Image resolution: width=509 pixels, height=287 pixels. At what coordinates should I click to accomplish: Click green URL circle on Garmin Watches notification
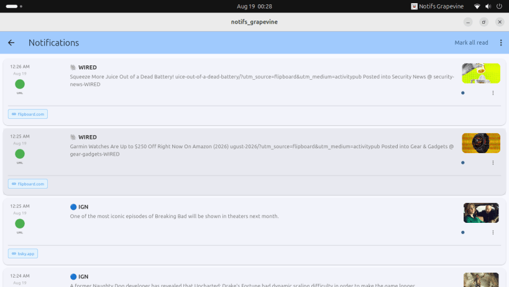pyautogui.click(x=20, y=154)
